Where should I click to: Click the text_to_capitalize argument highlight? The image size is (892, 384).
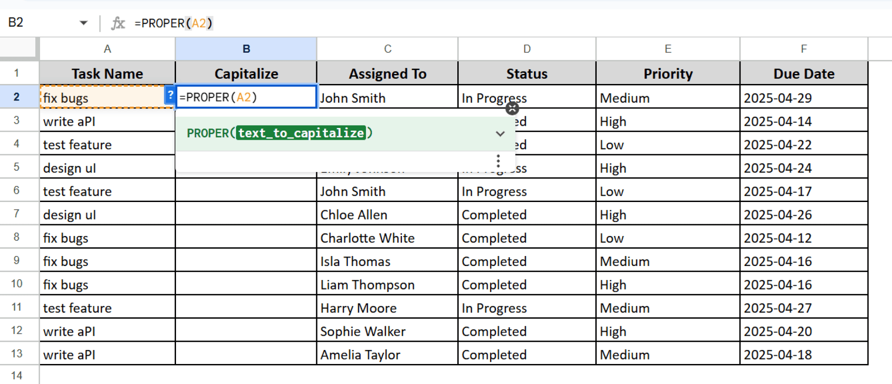(x=301, y=133)
